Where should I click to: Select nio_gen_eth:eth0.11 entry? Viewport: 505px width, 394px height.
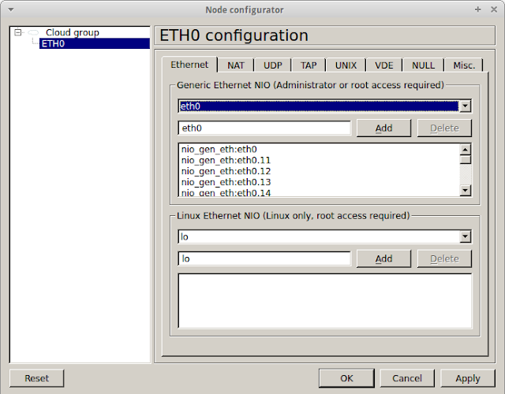tap(226, 160)
